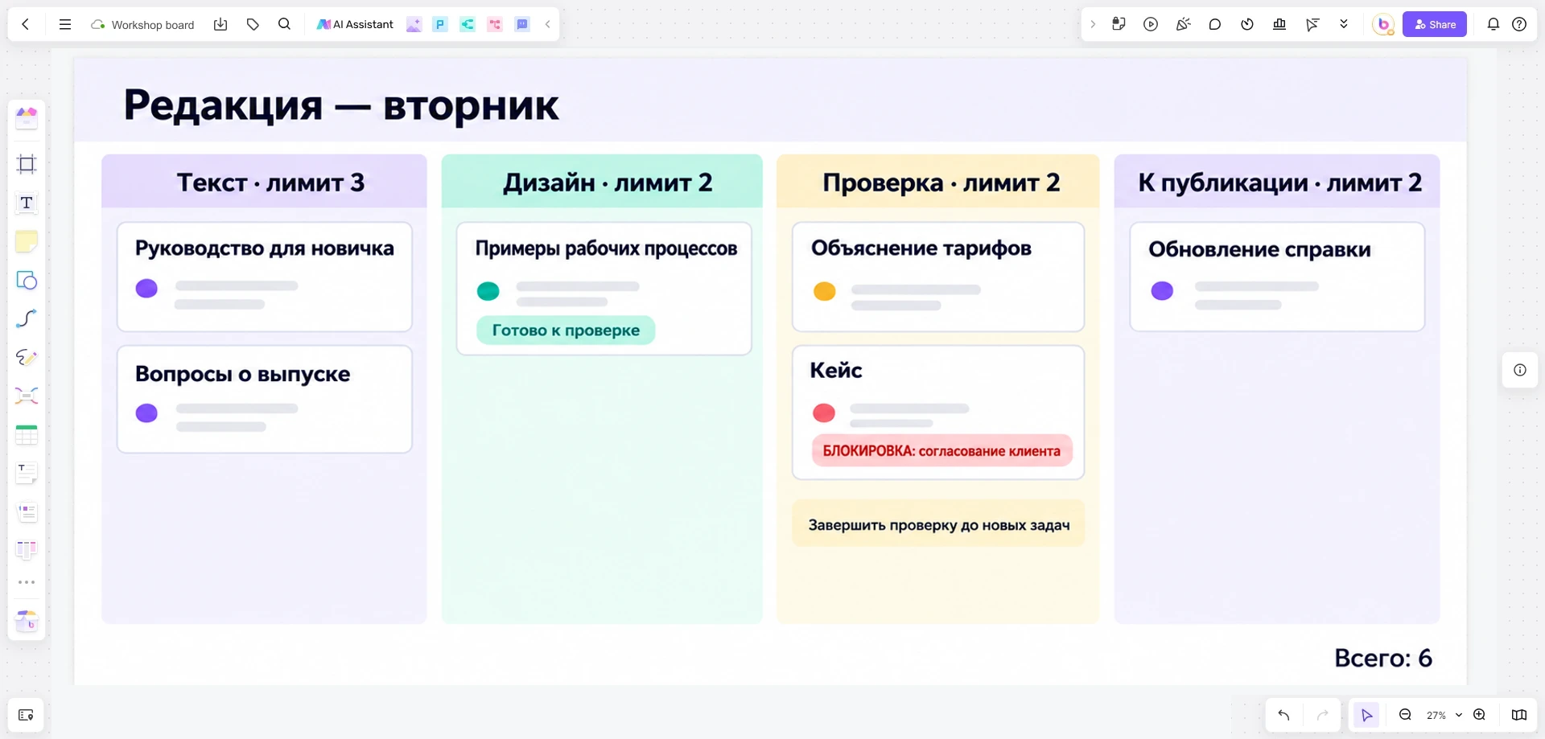Open the info panel icon
1545x739 pixels.
(x=1520, y=370)
